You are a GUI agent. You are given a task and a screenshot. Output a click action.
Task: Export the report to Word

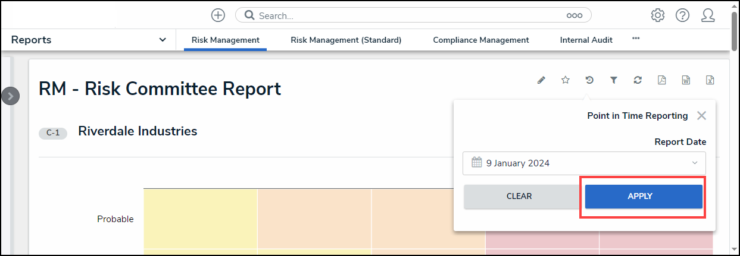(686, 80)
